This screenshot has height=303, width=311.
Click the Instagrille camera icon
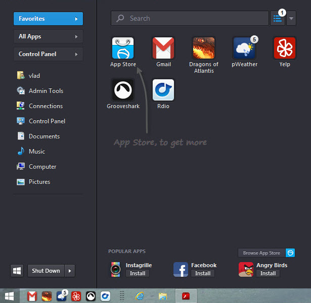pyautogui.click(x=116, y=269)
